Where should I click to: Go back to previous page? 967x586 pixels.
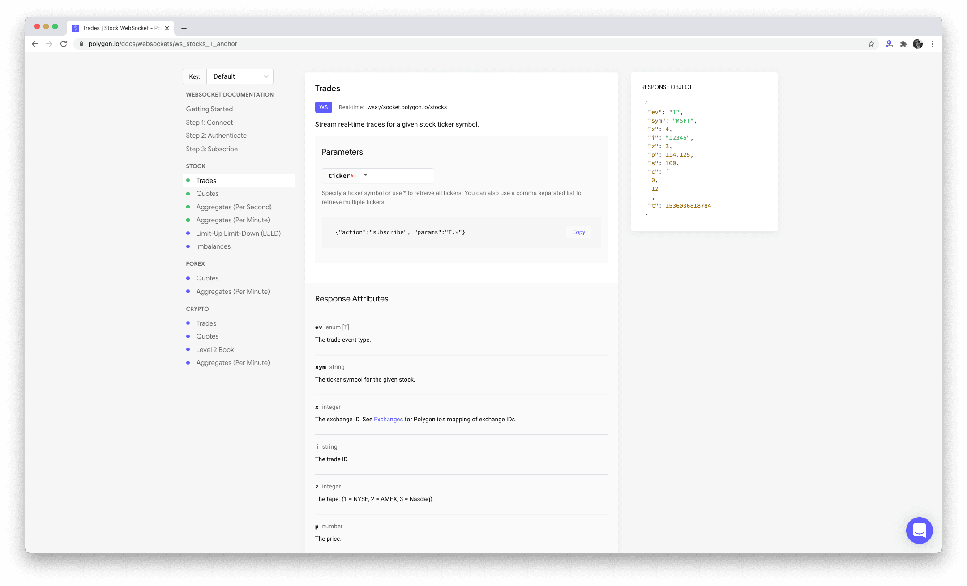[35, 44]
